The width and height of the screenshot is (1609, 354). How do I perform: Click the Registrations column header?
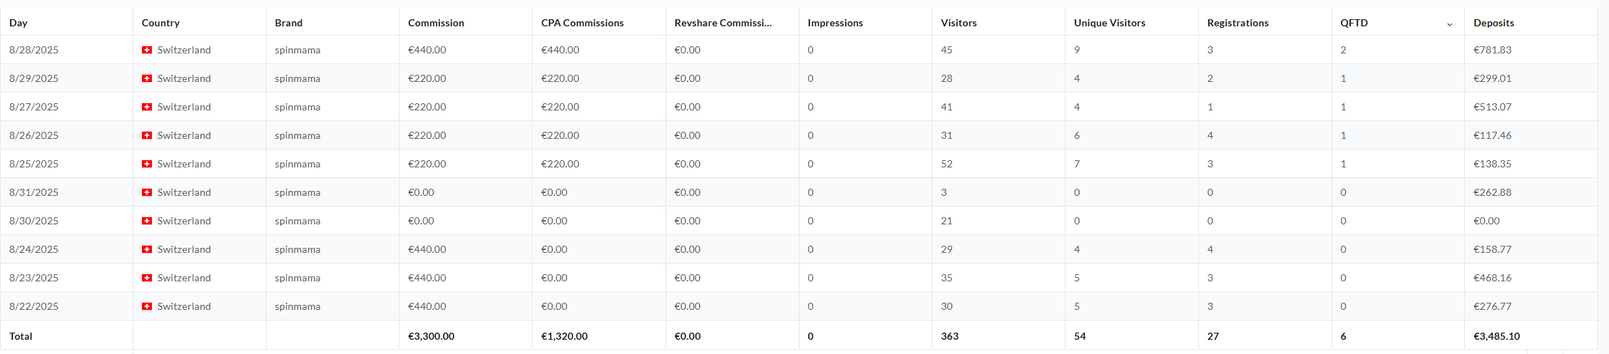coord(1238,23)
